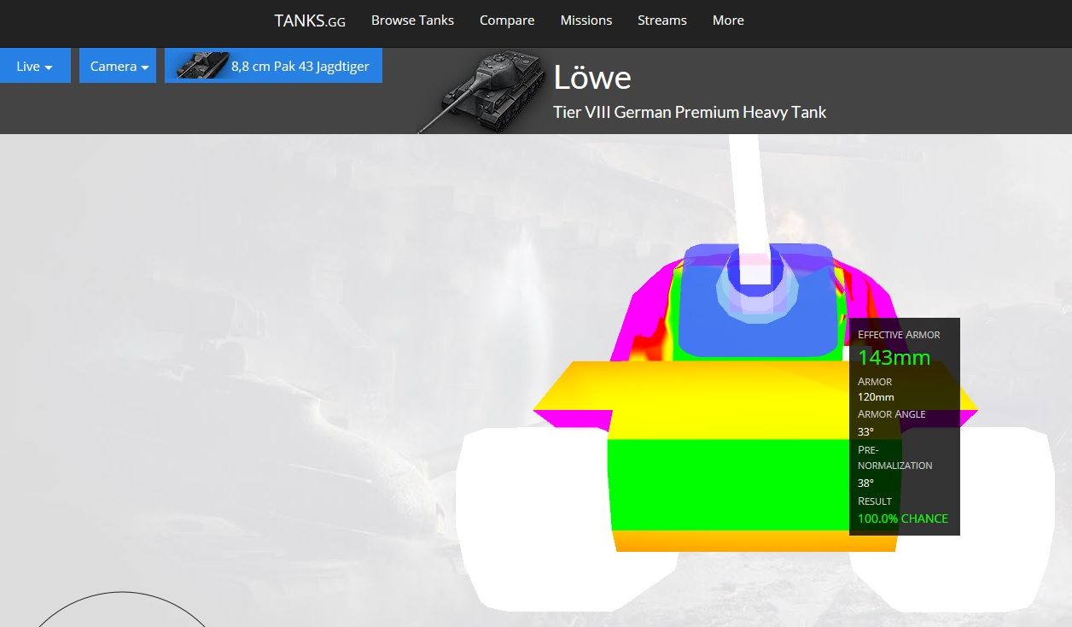Open the Camera dropdown
Screen dimensions: 1072x627
point(118,66)
